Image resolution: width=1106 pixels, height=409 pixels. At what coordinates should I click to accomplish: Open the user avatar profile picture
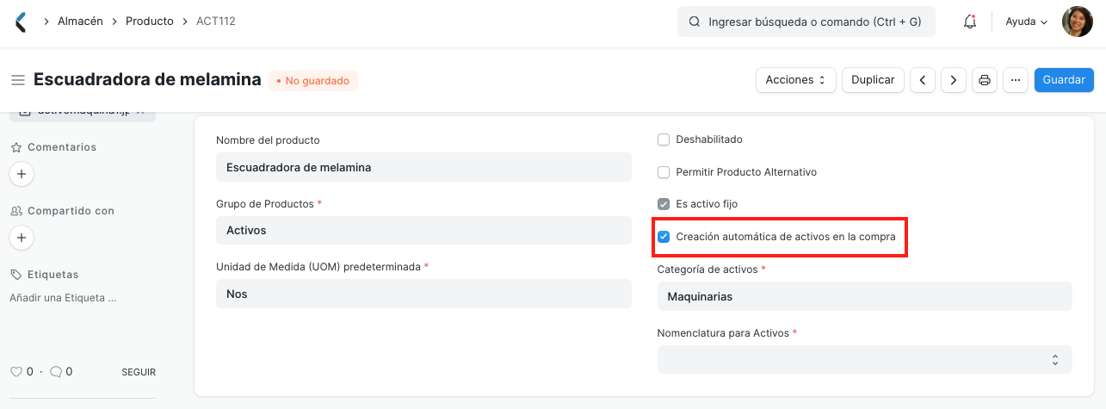pyautogui.click(x=1078, y=22)
